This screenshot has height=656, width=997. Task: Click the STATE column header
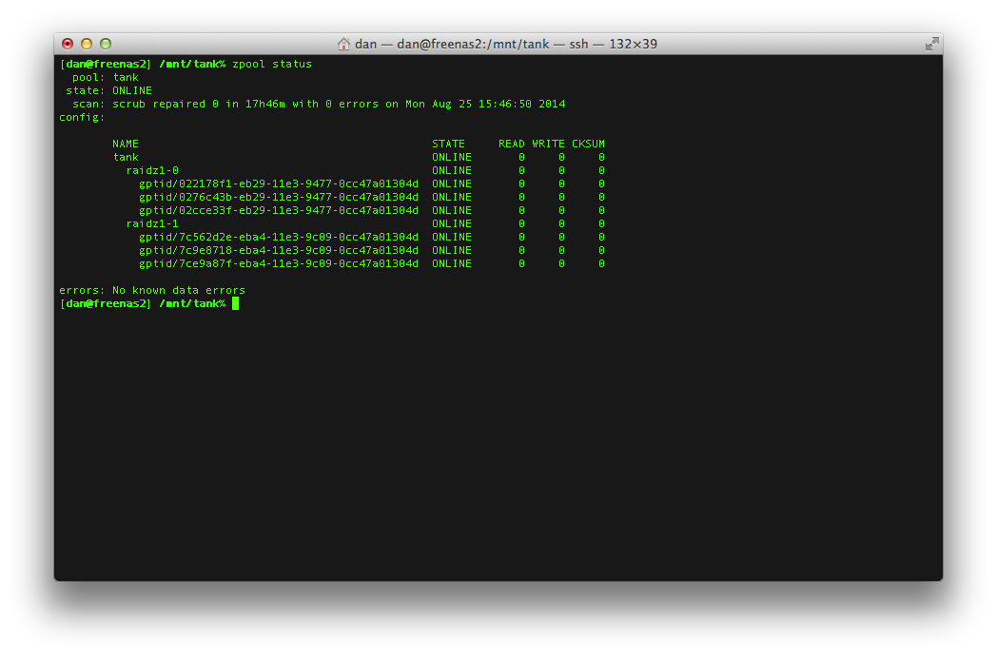pos(448,145)
